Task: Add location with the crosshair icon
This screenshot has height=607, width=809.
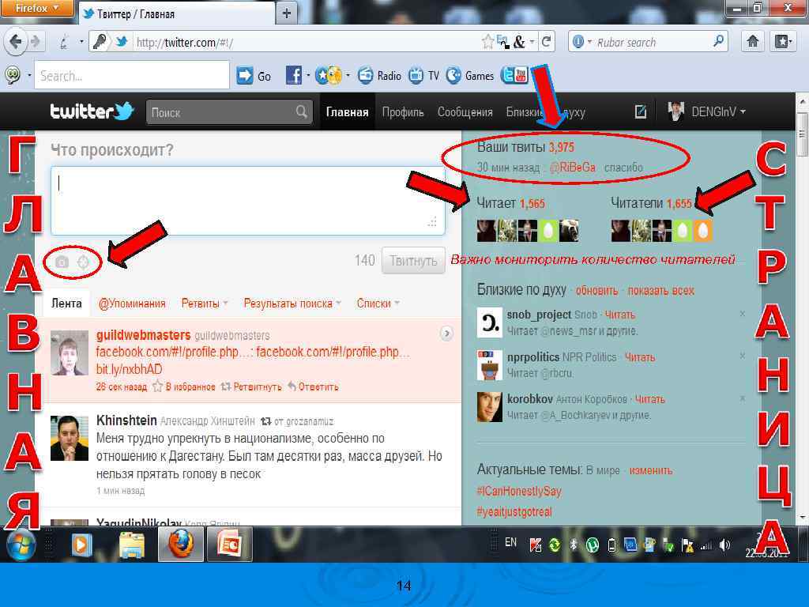Action: (83, 262)
